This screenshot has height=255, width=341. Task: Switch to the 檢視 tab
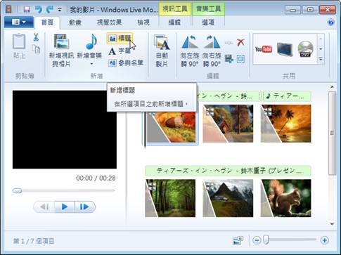coord(143,22)
